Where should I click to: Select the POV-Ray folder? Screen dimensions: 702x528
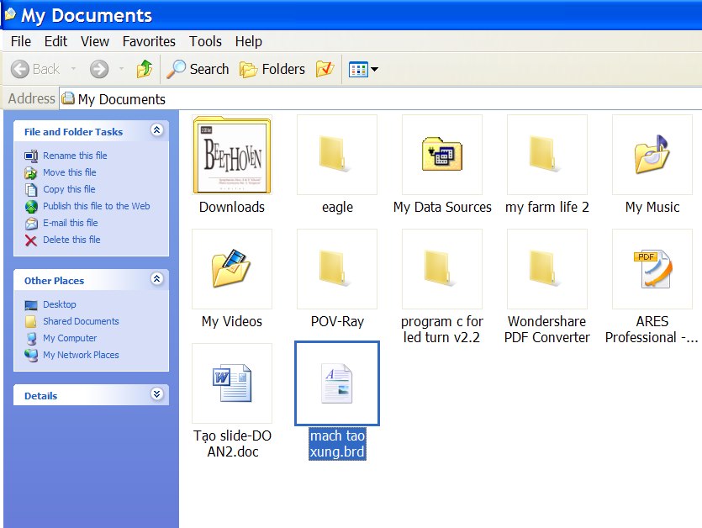click(x=337, y=269)
